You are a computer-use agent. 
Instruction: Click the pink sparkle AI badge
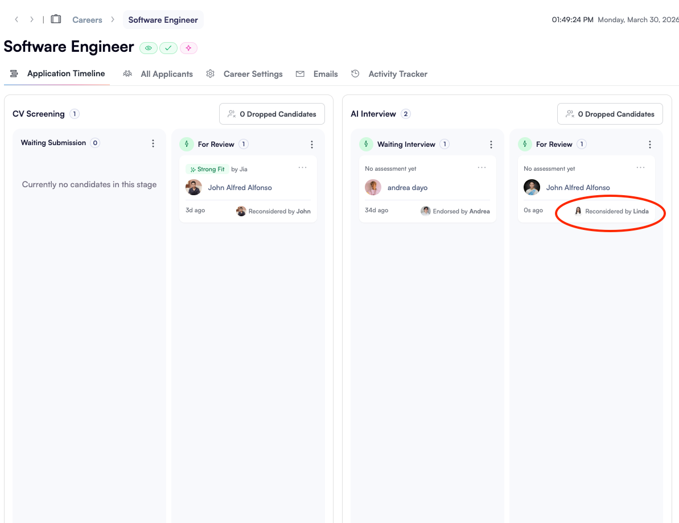tap(188, 48)
